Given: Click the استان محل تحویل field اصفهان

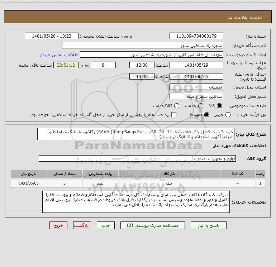Looking at the screenshot, I should click(x=196, y=87).
